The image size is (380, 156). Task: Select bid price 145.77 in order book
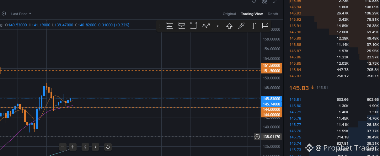point(295,125)
